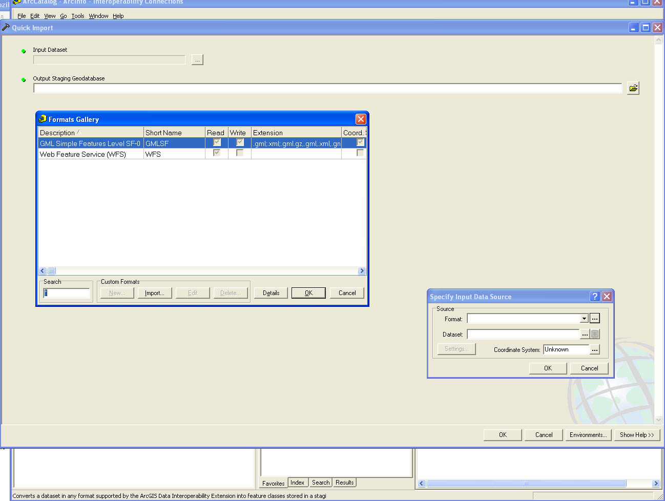The width and height of the screenshot is (665, 501).
Task: Focus the Search field in Formats Gallery
Action: [67, 293]
